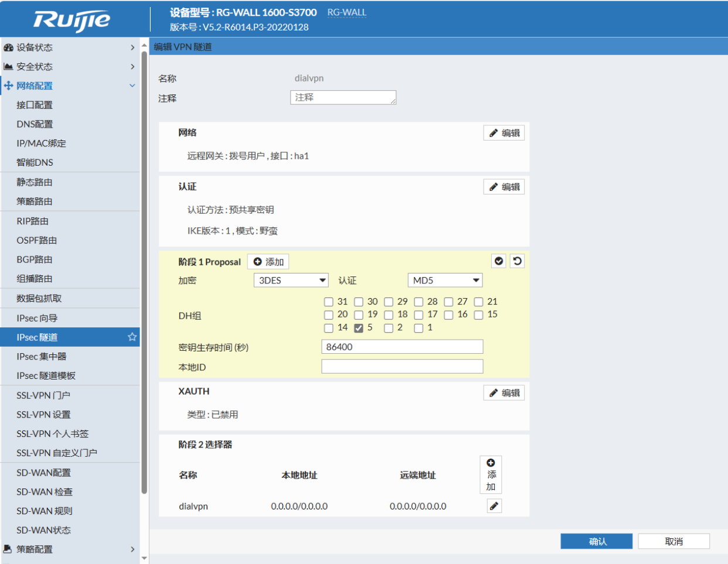Click the sidebar vertical scrollbar
Screen dimensions: 728x564
[x=144, y=269]
